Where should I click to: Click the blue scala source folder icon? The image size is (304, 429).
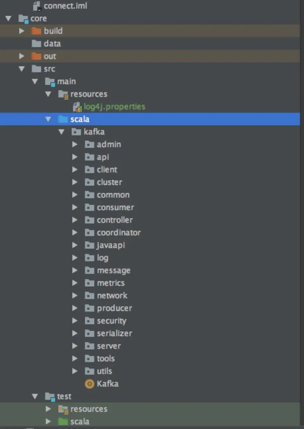[x=63, y=119]
